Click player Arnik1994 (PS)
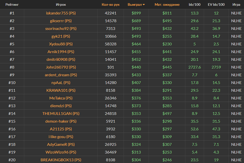Viewport: 244px width, 163px height. 61,52
